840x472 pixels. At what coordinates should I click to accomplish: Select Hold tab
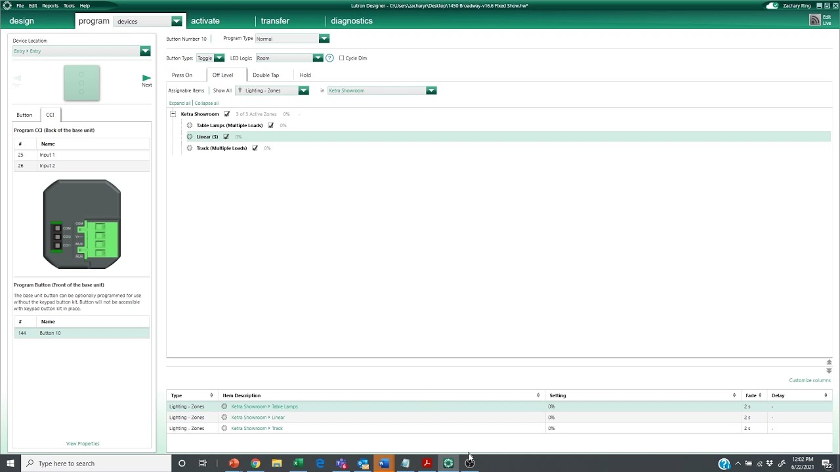click(x=305, y=75)
